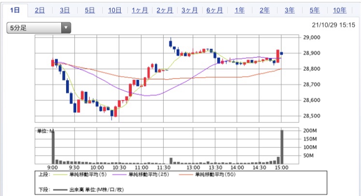Switch to the 5年 range
The height and width of the screenshot is (196, 362).
315,11
